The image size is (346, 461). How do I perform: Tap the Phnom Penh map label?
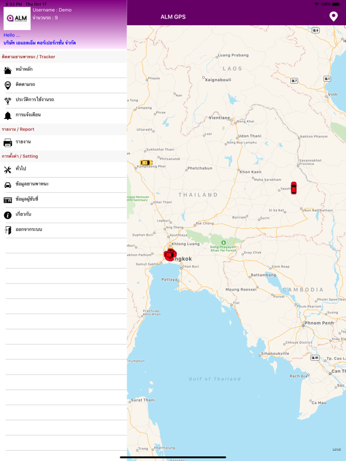coord(319,323)
